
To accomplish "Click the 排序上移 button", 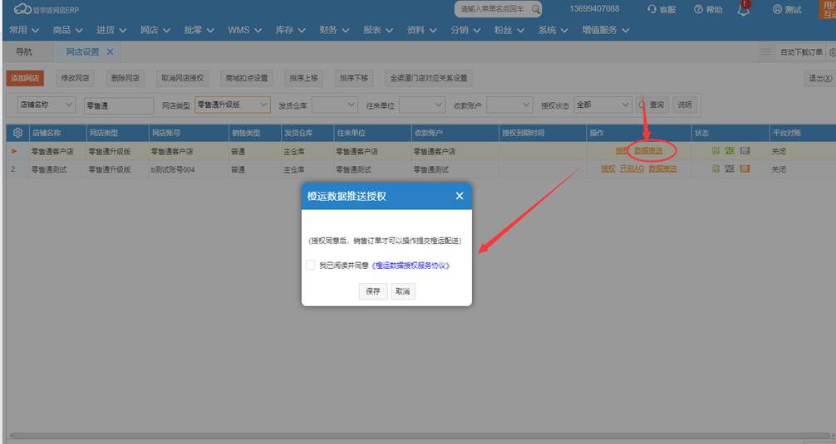I will [304, 78].
